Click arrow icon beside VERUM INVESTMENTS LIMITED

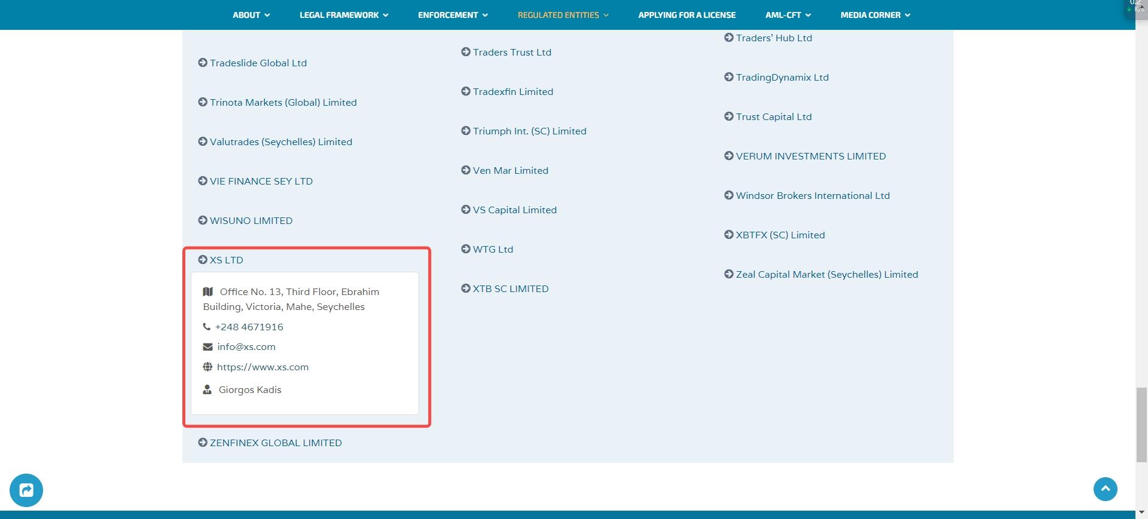click(729, 156)
